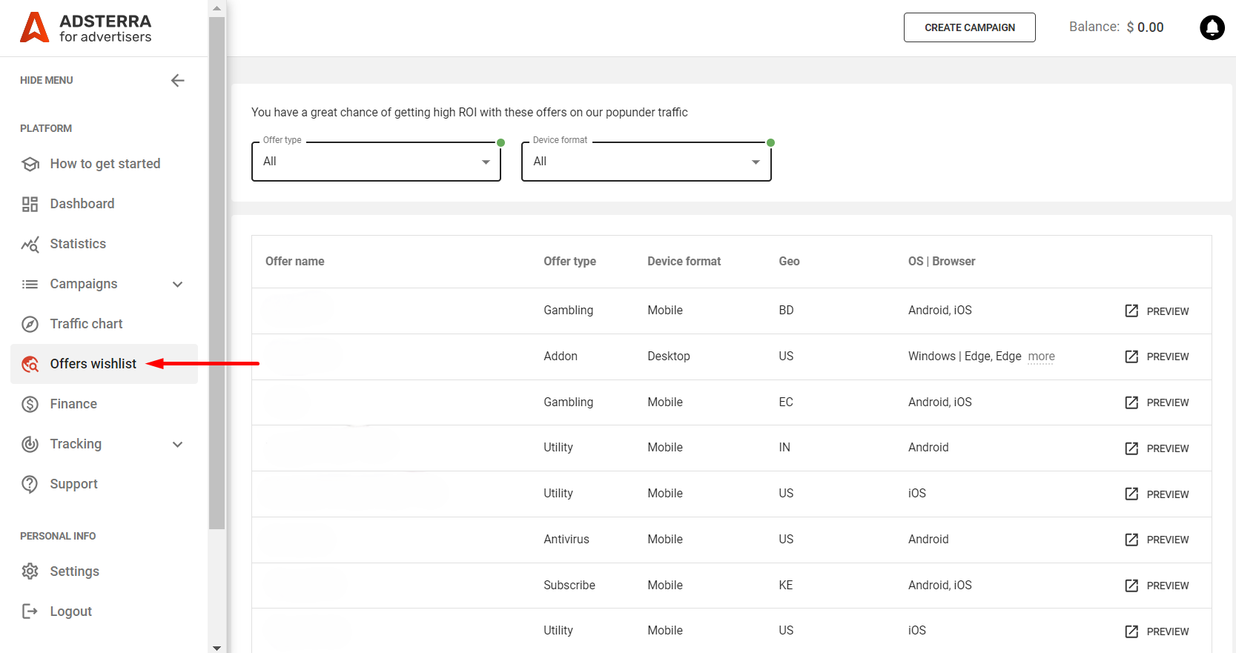Select Offers wishlist menu item
The height and width of the screenshot is (653, 1236).
click(104, 364)
